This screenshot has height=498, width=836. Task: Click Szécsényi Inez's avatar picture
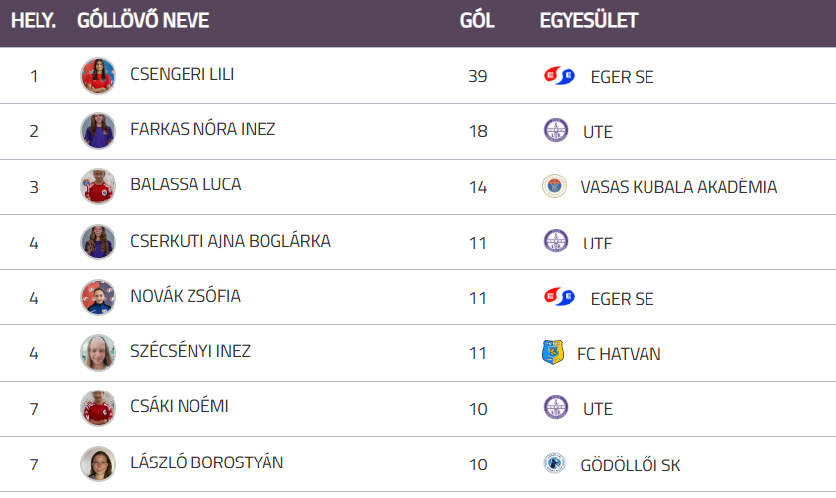click(x=98, y=353)
